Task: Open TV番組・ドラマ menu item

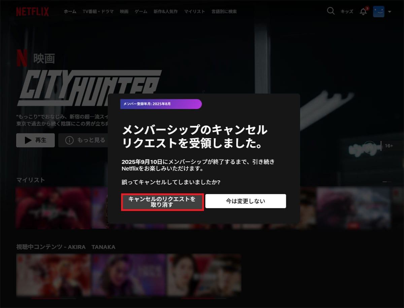Action: (98, 11)
